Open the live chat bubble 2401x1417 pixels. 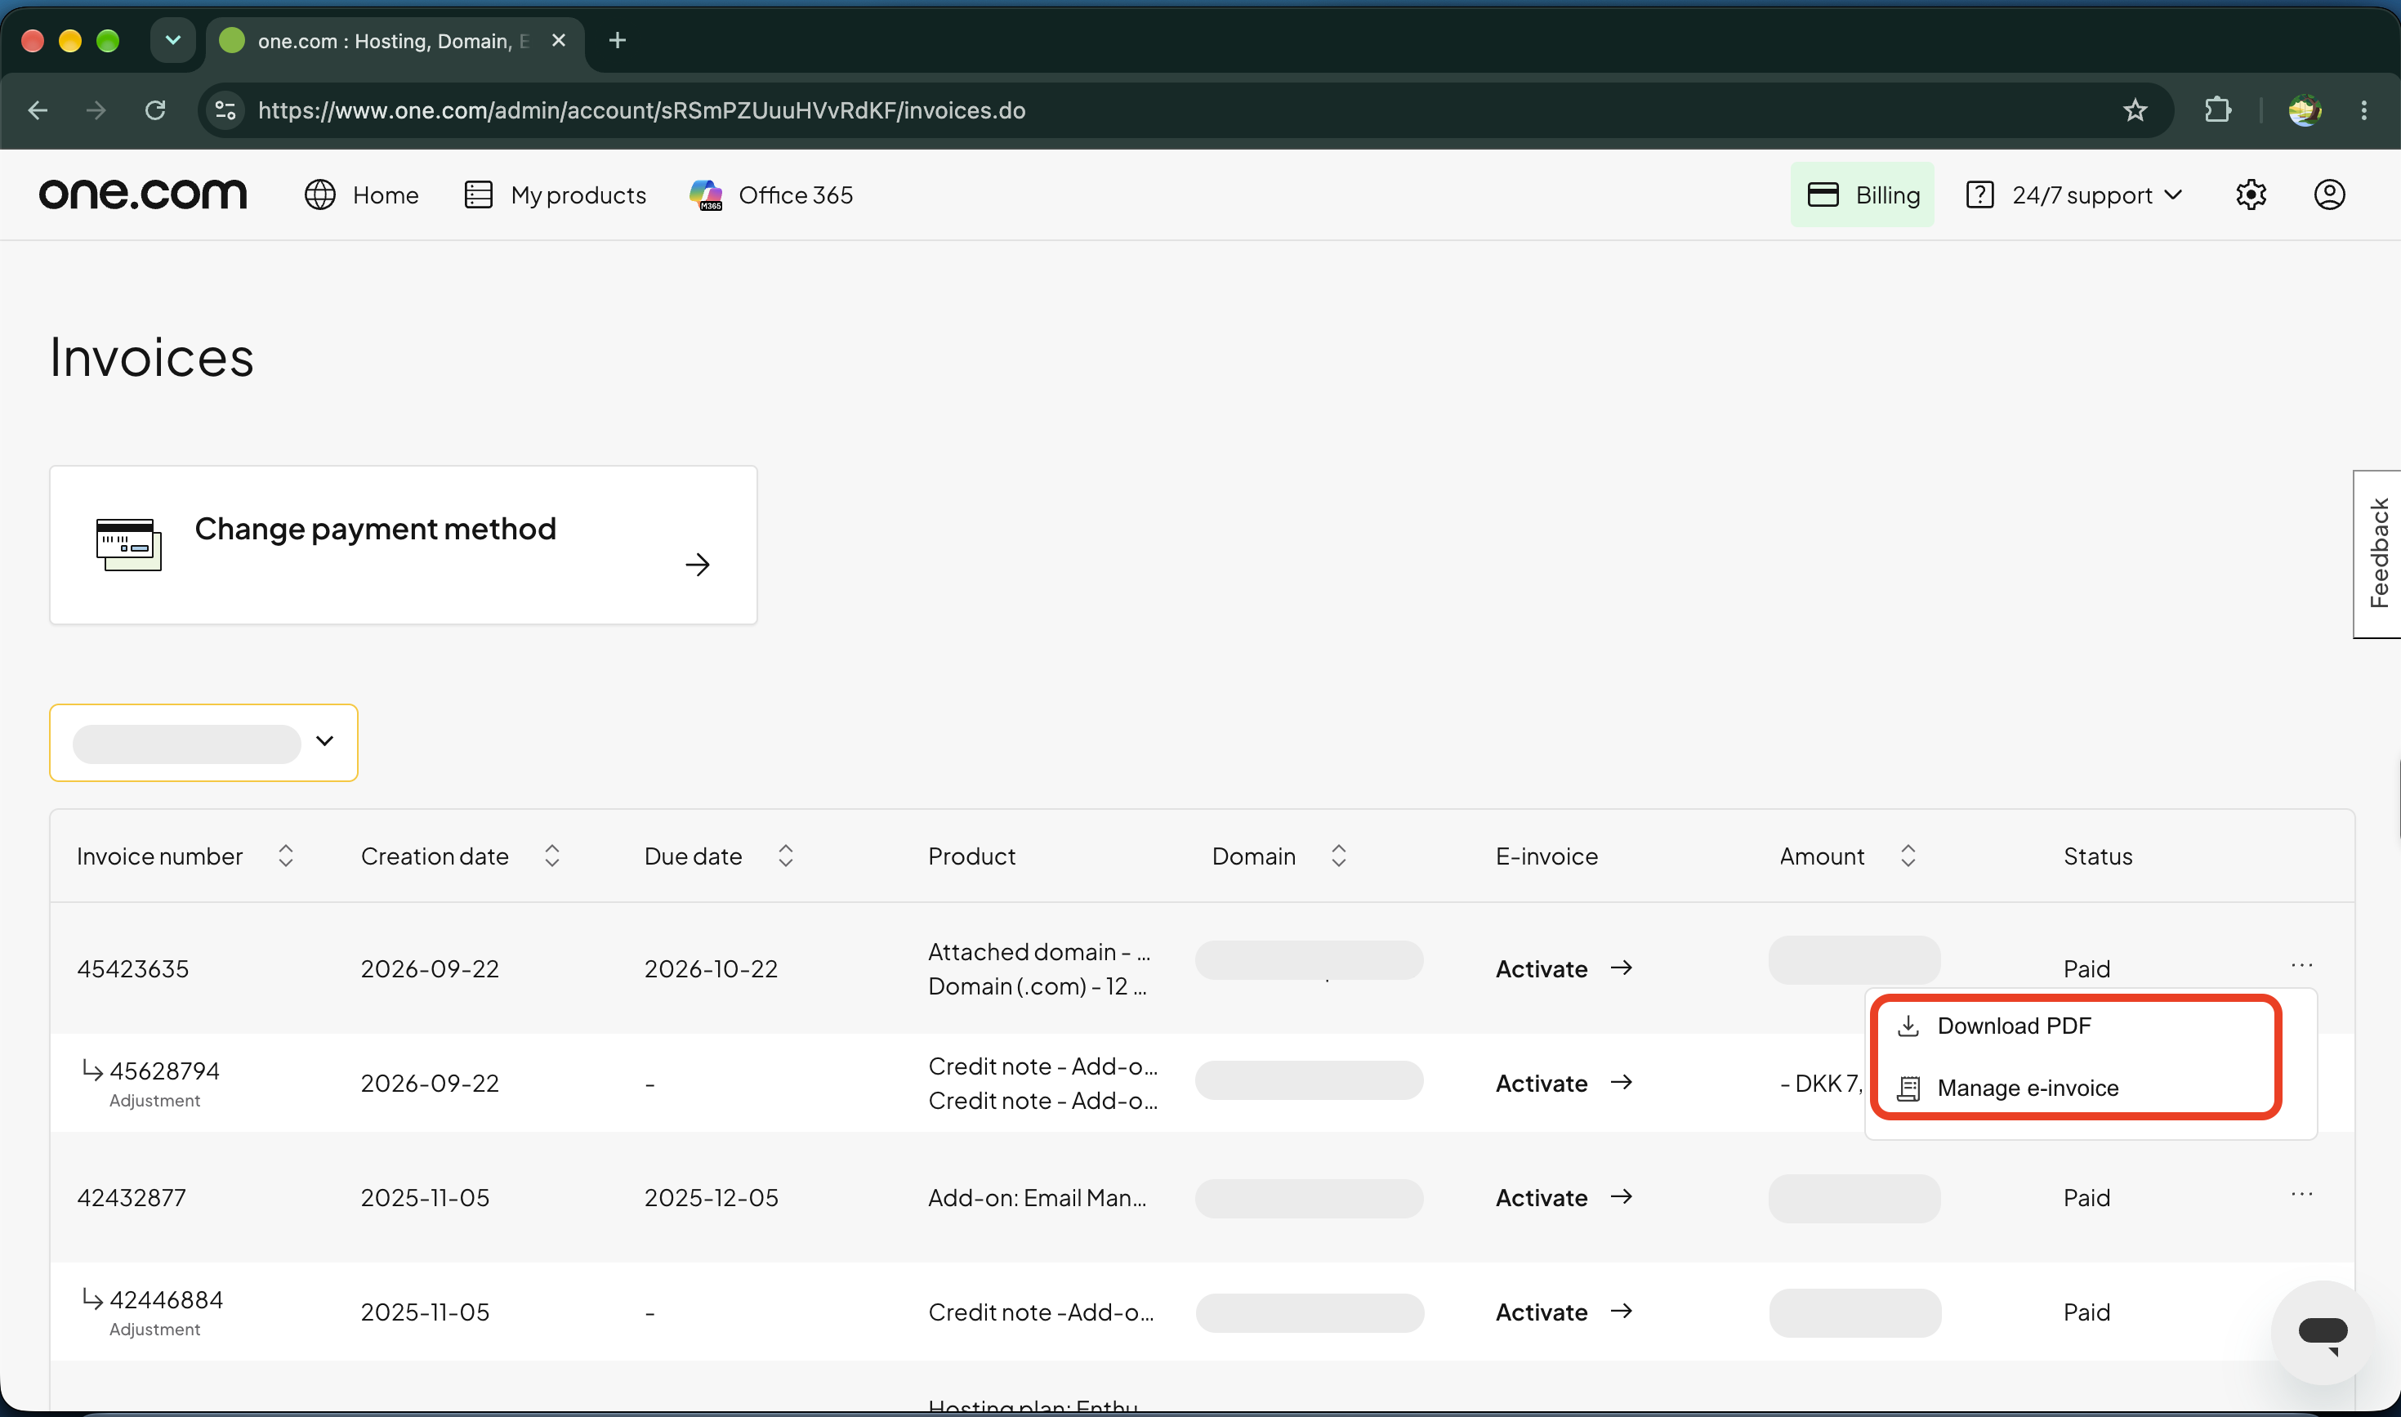pos(2322,1331)
